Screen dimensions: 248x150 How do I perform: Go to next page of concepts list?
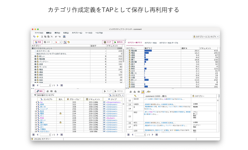coord(57,135)
